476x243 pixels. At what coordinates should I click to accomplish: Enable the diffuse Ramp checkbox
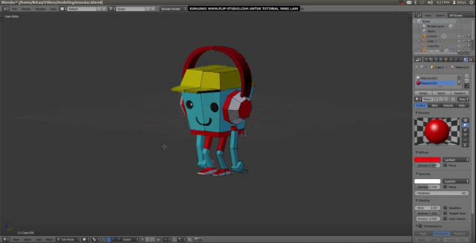click(x=445, y=165)
